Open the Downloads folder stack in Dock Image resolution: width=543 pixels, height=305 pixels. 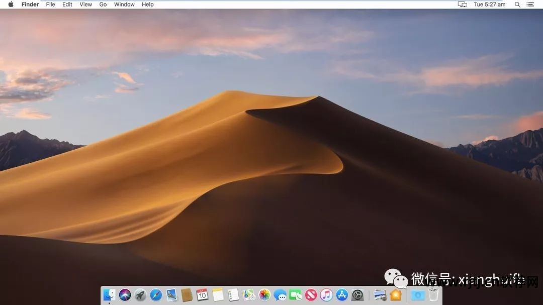pyautogui.click(x=418, y=295)
